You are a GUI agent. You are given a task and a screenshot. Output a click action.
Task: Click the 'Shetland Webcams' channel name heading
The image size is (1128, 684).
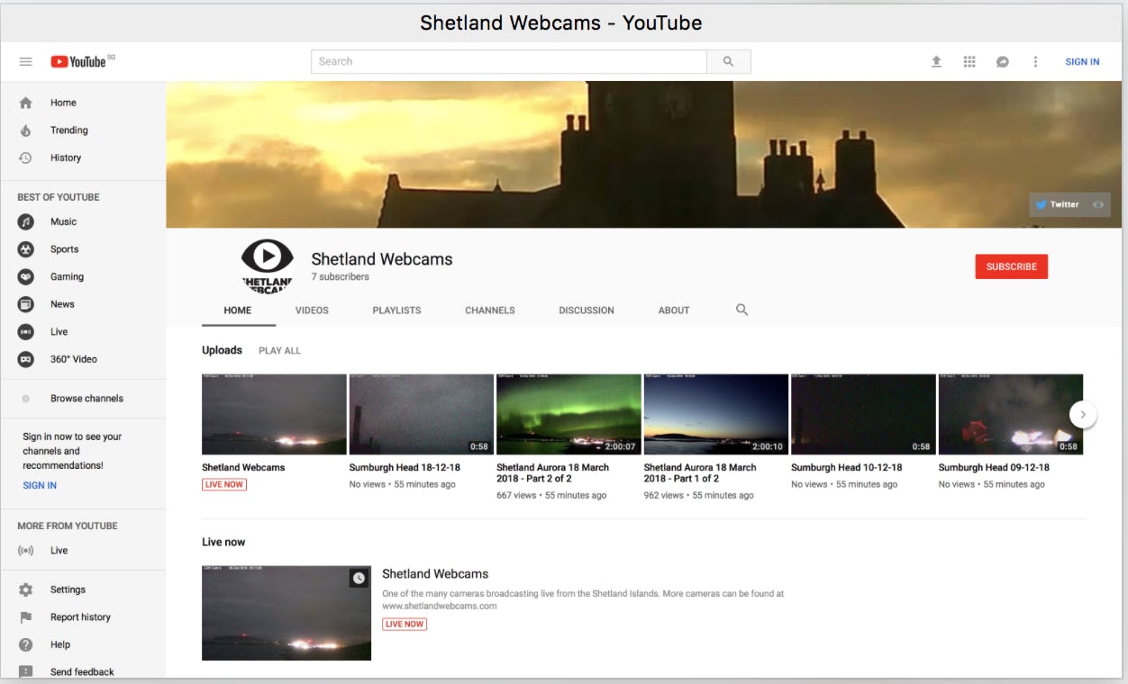(x=382, y=259)
